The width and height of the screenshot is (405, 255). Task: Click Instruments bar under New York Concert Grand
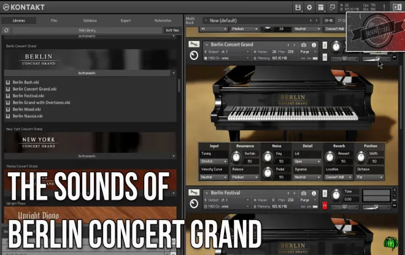click(x=87, y=156)
